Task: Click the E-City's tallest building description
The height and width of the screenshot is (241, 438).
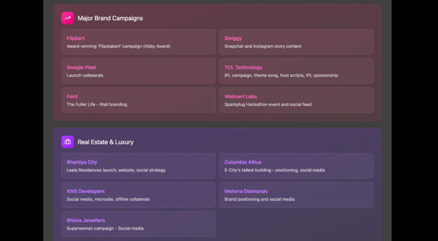Action: 275,170
